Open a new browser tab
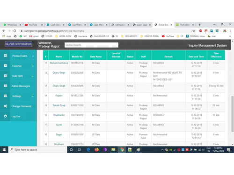234x175 pixels. (x=199, y=25)
